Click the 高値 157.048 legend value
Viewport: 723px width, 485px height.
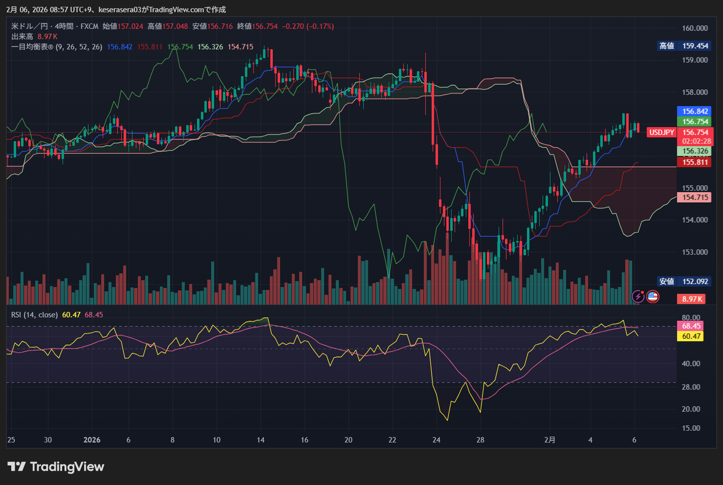168,26
